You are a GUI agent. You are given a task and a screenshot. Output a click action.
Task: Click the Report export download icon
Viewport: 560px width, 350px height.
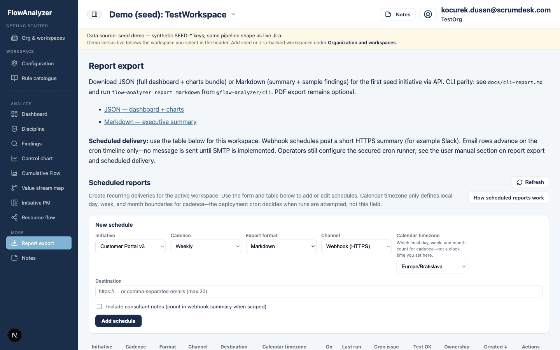(14, 243)
